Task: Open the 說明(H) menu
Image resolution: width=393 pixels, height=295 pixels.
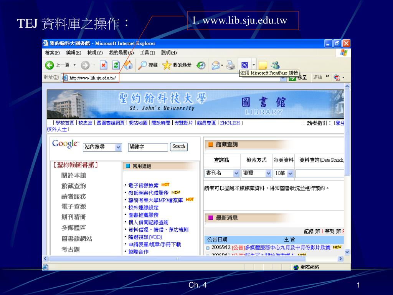Action: point(169,53)
